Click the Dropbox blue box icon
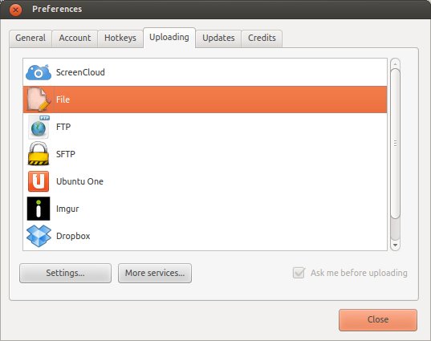 39,236
